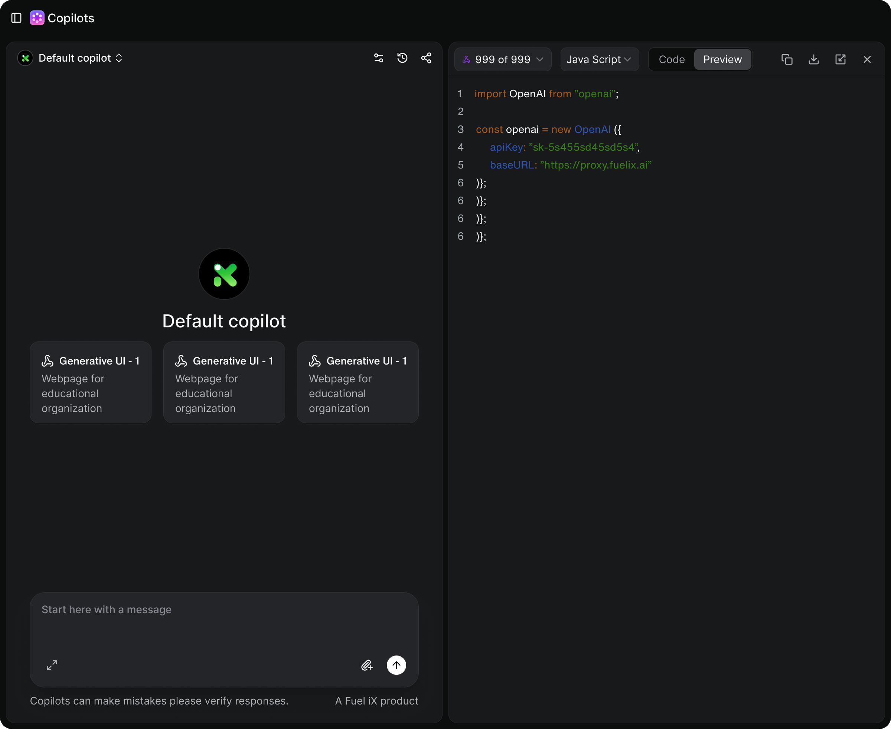891x729 pixels.
Task: Click the small copilot avatar in header
Action: tap(25, 58)
